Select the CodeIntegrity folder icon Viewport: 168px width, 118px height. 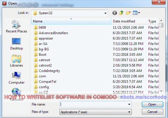pyautogui.click(x=36, y=71)
